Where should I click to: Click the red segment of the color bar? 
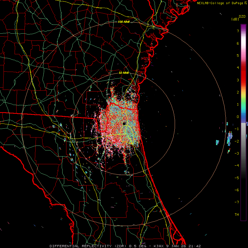pos(243,74)
